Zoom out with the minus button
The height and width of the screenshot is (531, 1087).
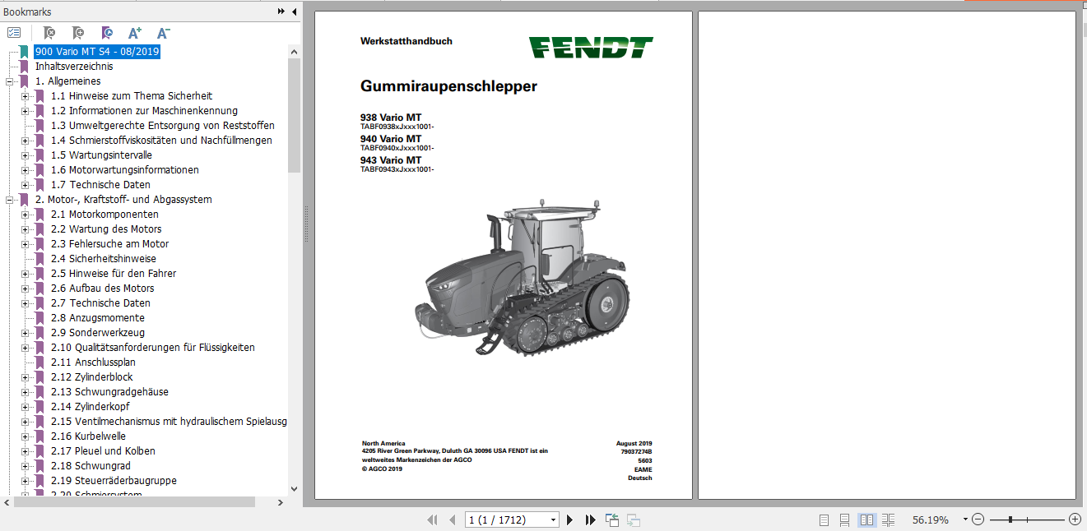978,519
